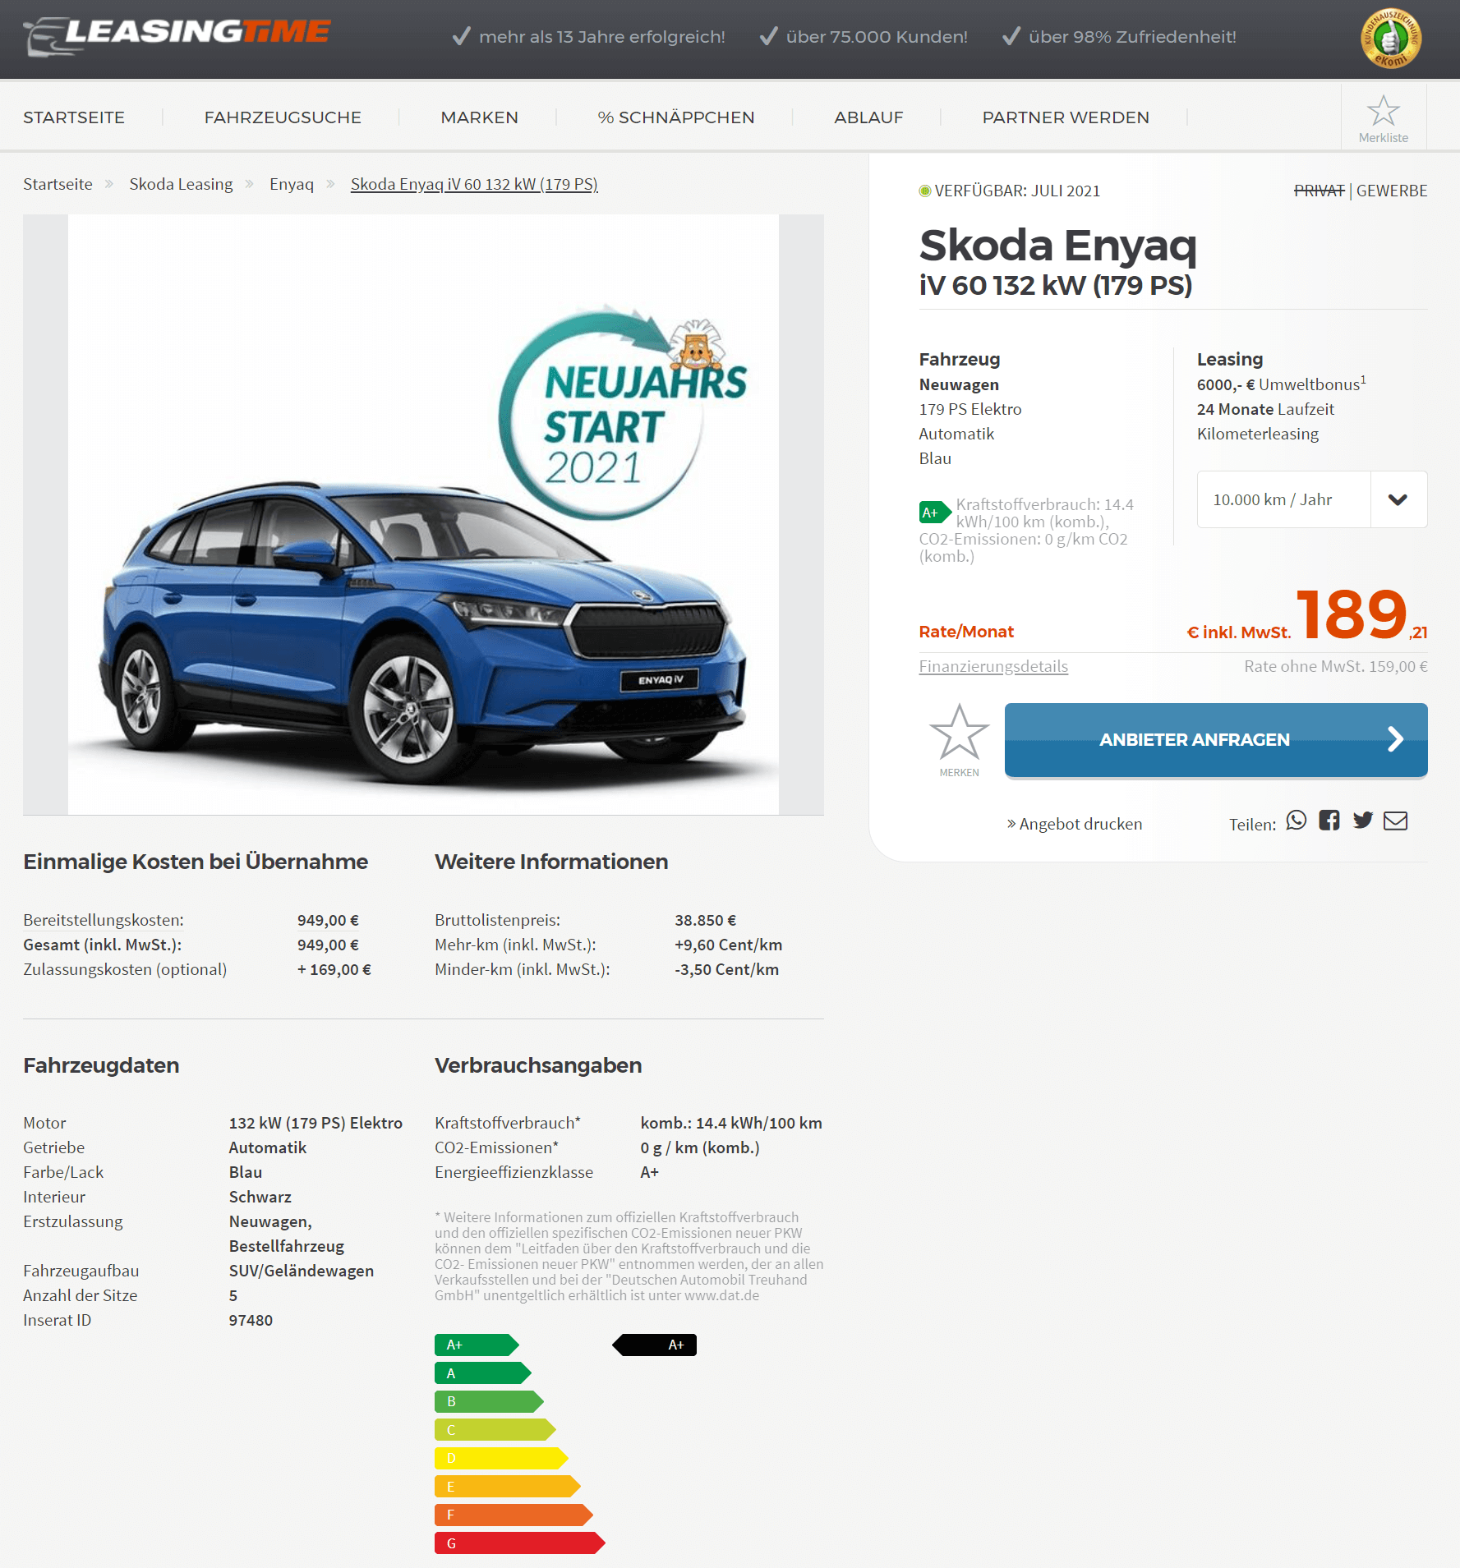Open the eKomi customer award badge
This screenshot has height=1568, width=1460.
tap(1390, 39)
